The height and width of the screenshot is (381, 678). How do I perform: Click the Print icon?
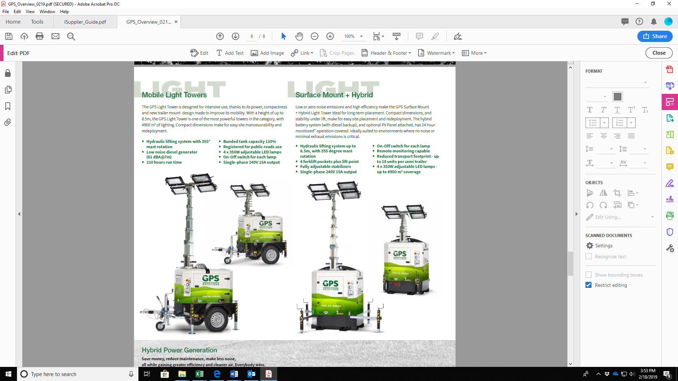(40, 36)
